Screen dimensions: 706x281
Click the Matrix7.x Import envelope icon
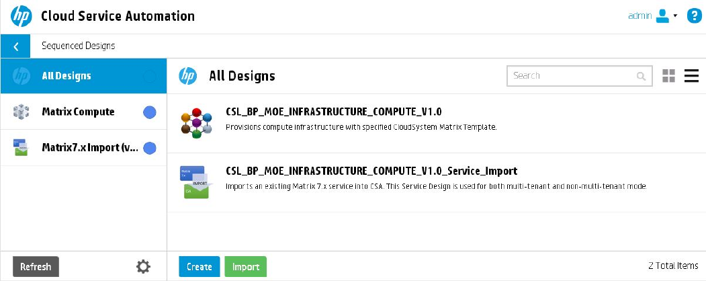coord(21,148)
